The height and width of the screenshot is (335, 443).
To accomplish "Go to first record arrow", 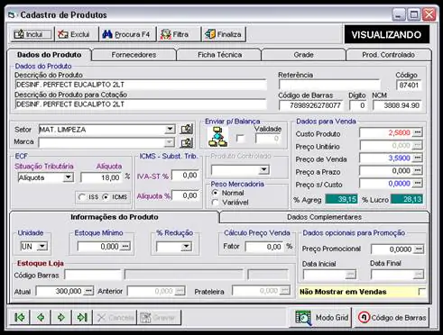I will 20,317.
